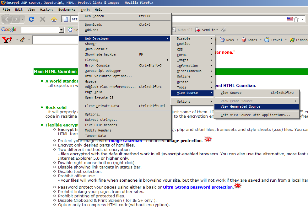Select Error Console menu entry
Image resolution: width=308 pixels, height=209 pixels.
[x=125, y=65]
